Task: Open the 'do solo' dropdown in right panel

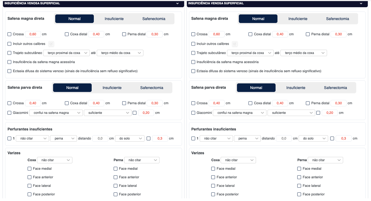Action: pos(313,138)
